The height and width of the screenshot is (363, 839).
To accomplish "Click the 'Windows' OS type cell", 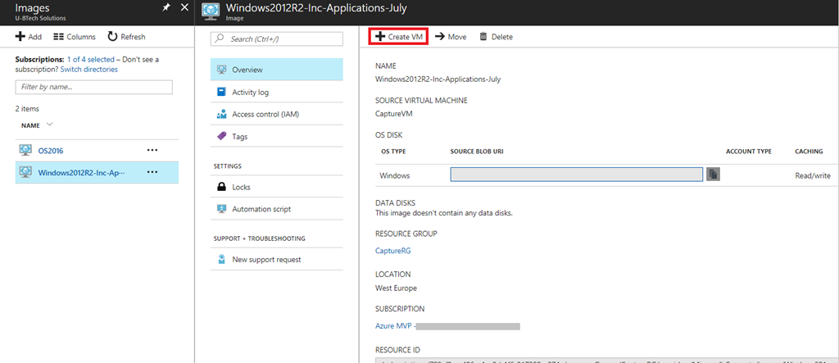I will (395, 175).
